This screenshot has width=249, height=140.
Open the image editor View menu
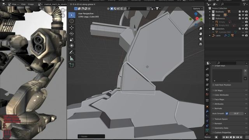point(23,4)
